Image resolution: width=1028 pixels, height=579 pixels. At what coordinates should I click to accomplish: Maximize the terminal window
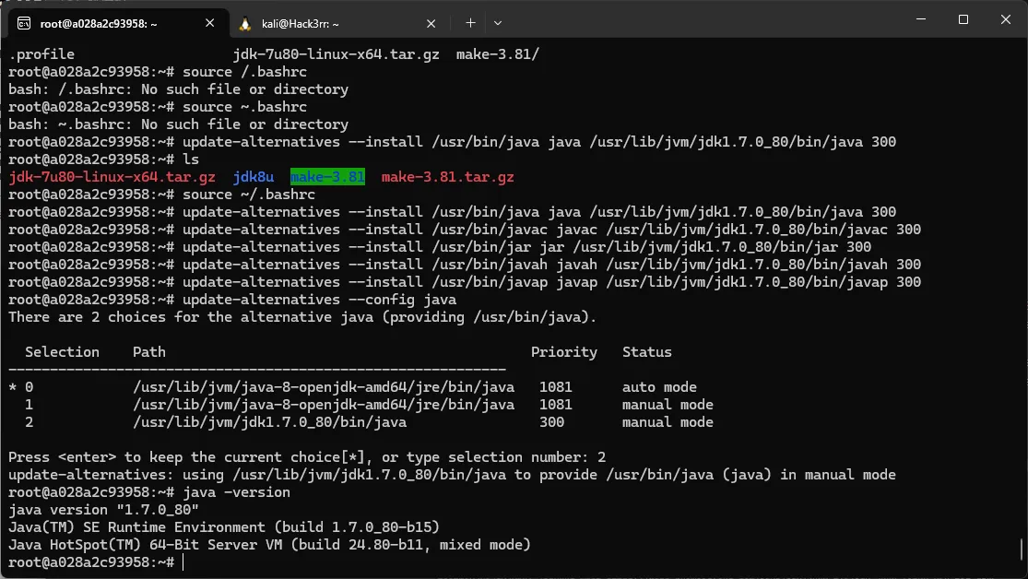click(963, 19)
